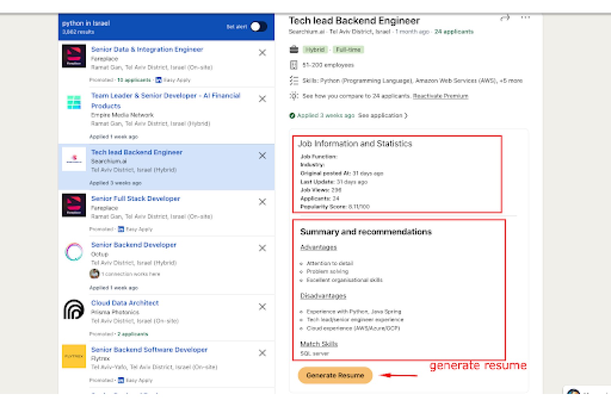
Task: Open Flytrex company logo
Action: click(x=74, y=356)
